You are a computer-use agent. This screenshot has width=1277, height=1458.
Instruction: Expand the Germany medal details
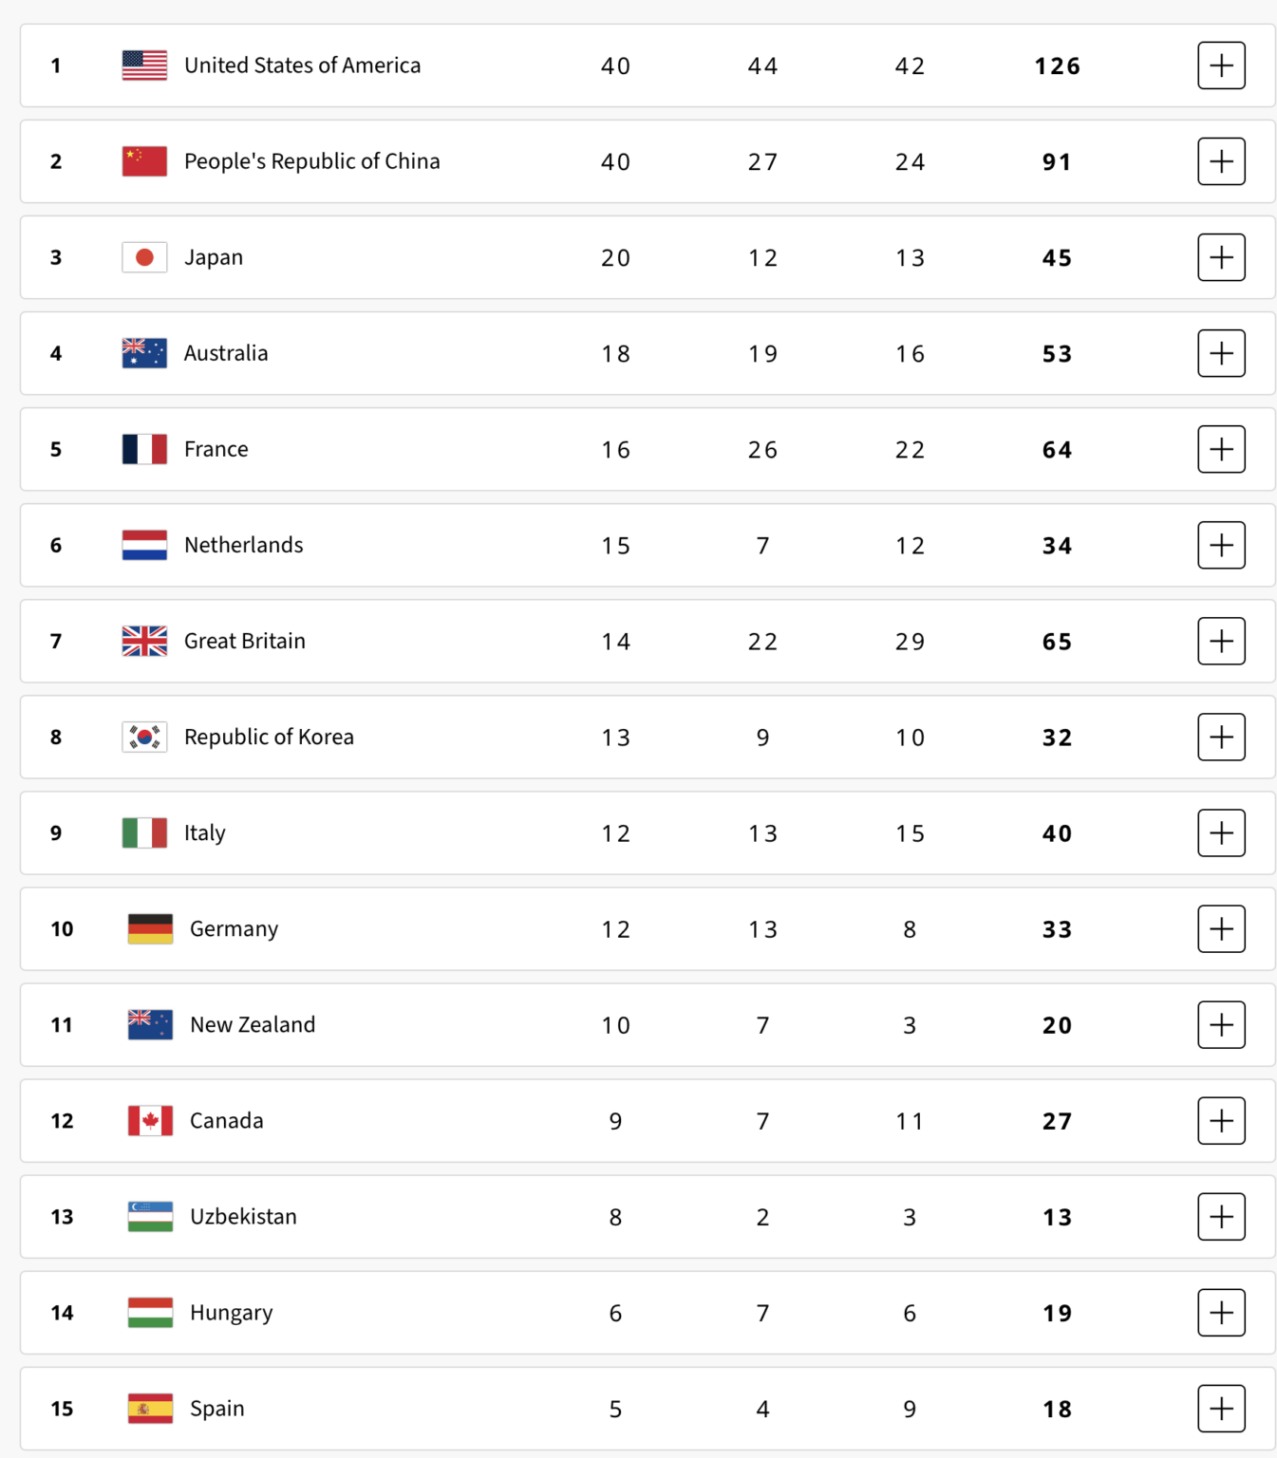click(1221, 929)
